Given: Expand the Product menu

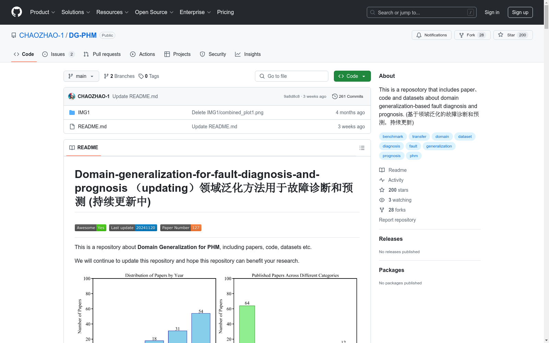Looking at the screenshot, I should coord(43,12).
